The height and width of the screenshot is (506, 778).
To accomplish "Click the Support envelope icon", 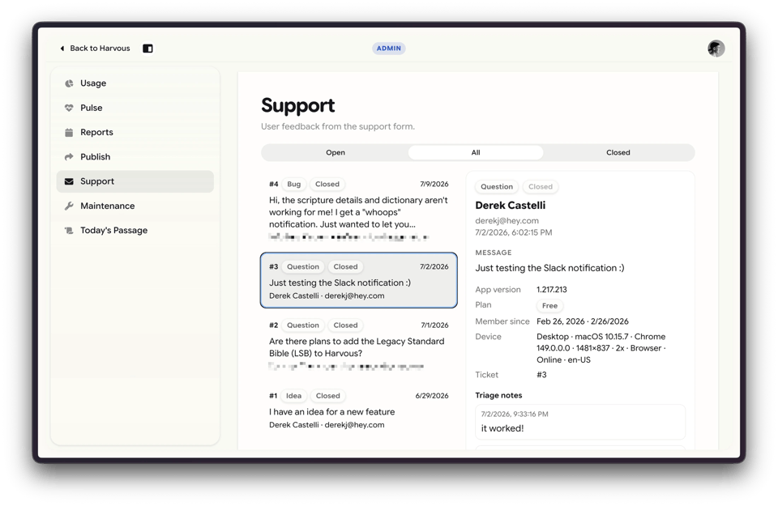I will pyautogui.click(x=69, y=181).
